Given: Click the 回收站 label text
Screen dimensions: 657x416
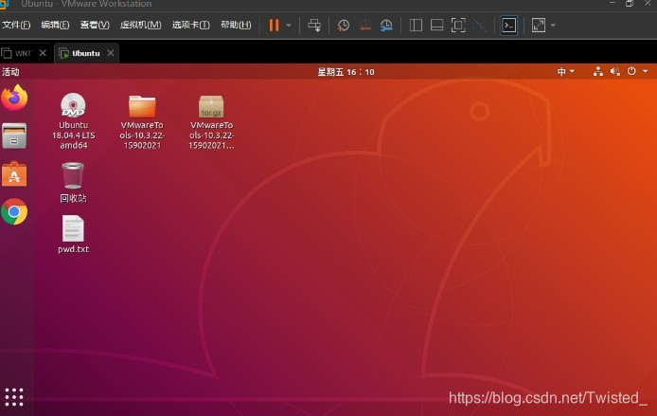Looking at the screenshot, I should (x=73, y=198).
